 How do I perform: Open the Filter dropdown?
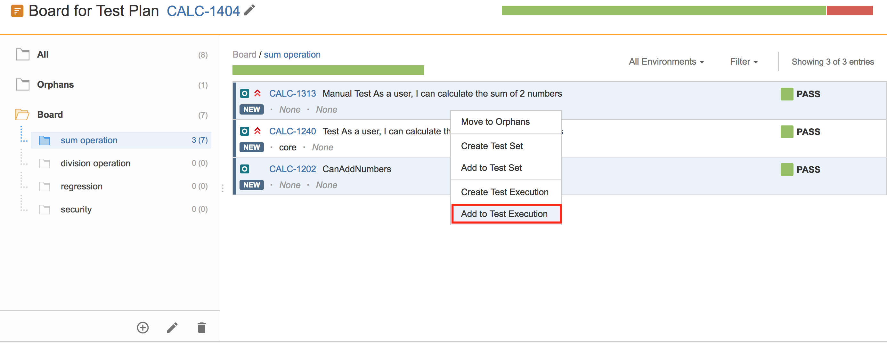tap(744, 61)
